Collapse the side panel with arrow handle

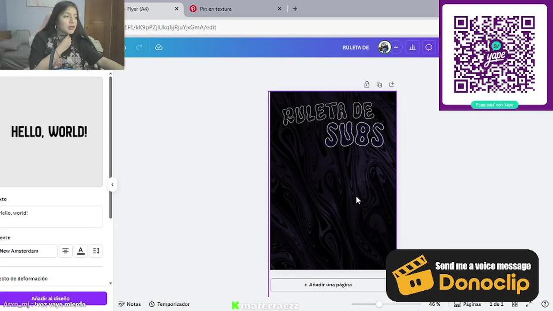(112, 185)
